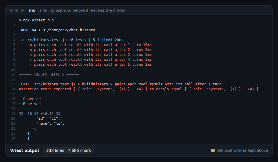Click line number 14 in the gutter
The image size is (278, 162).
pyautogui.click(x=13, y=89)
